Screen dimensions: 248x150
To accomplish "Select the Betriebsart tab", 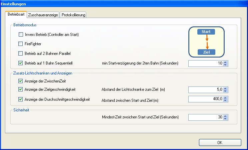I will (x=16, y=15).
